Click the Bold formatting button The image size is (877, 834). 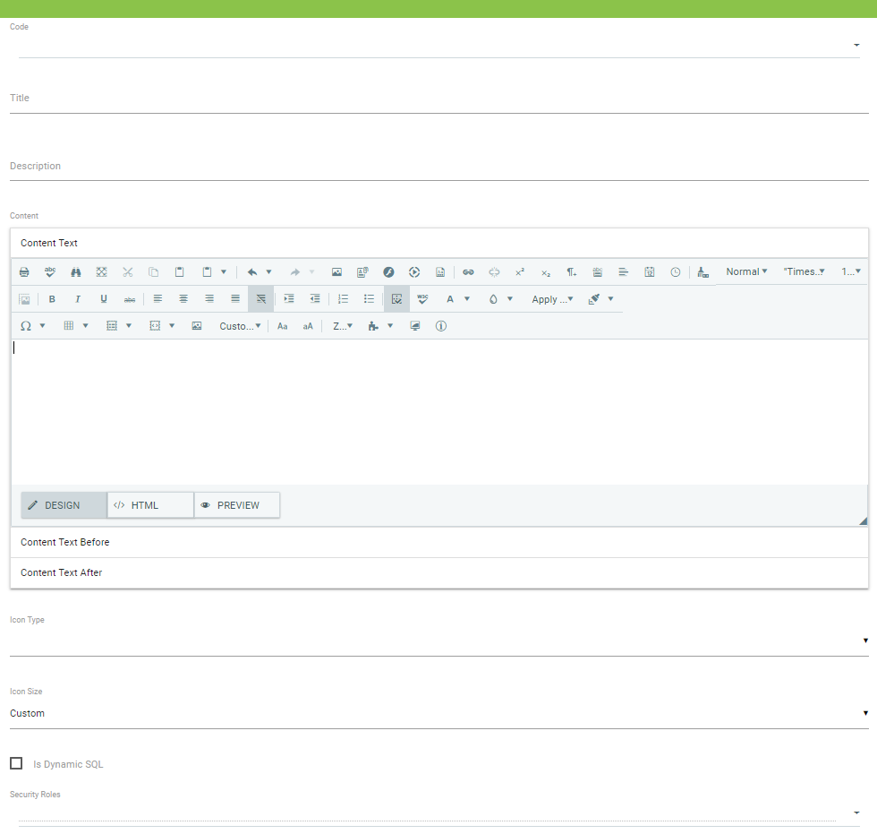point(52,299)
